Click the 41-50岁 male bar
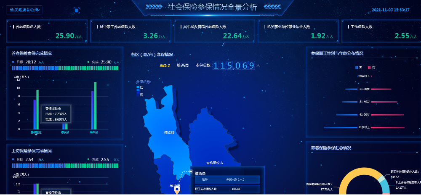This screenshot has height=195, width=421. 346,115
